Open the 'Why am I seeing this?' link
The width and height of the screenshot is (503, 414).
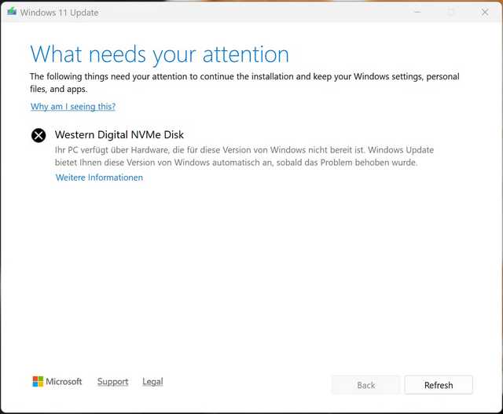[x=73, y=106]
